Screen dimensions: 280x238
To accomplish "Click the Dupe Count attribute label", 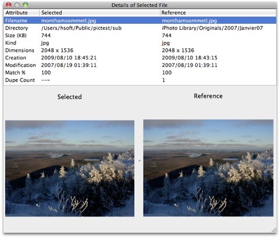I will [20, 80].
